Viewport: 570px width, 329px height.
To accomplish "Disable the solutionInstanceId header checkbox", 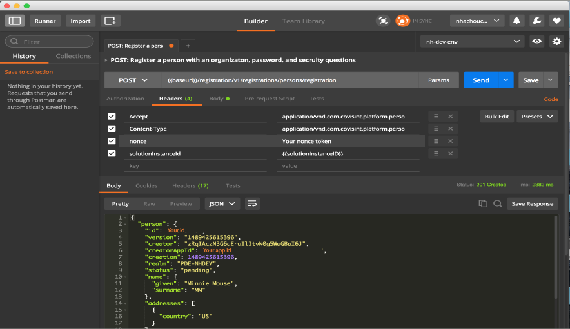I will tap(112, 153).
